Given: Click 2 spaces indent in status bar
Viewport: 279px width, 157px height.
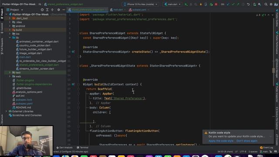Looking at the screenshot, I should pos(253,152).
